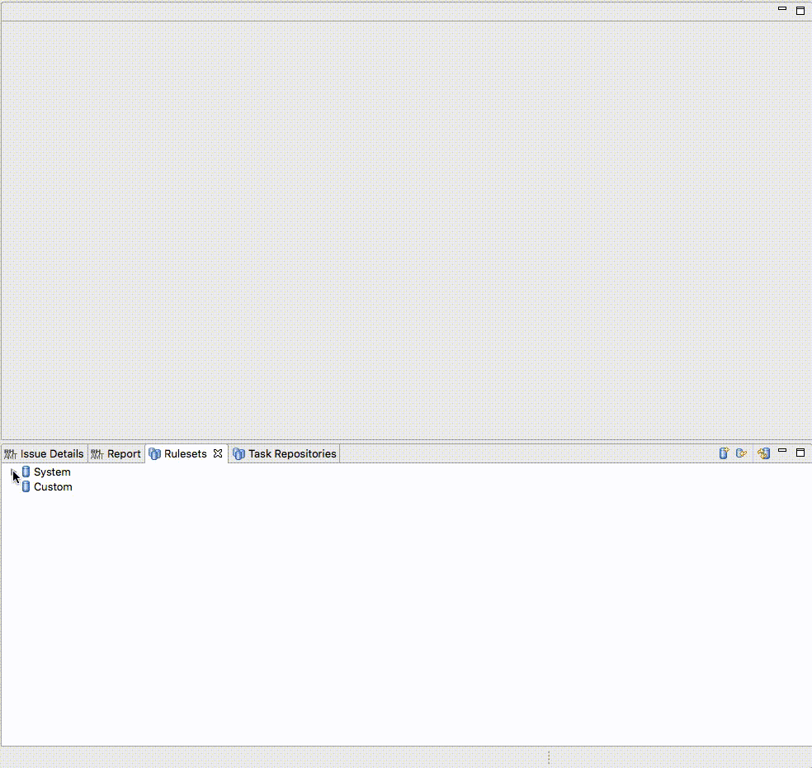This screenshot has width=812, height=768.
Task: Switch to the Issue Details tab
Action: click(45, 453)
